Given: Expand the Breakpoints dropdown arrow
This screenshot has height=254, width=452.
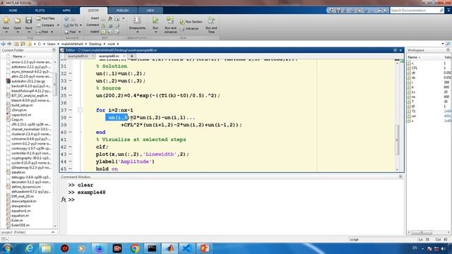Looking at the screenshot, I should pyautogui.click(x=137, y=32).
